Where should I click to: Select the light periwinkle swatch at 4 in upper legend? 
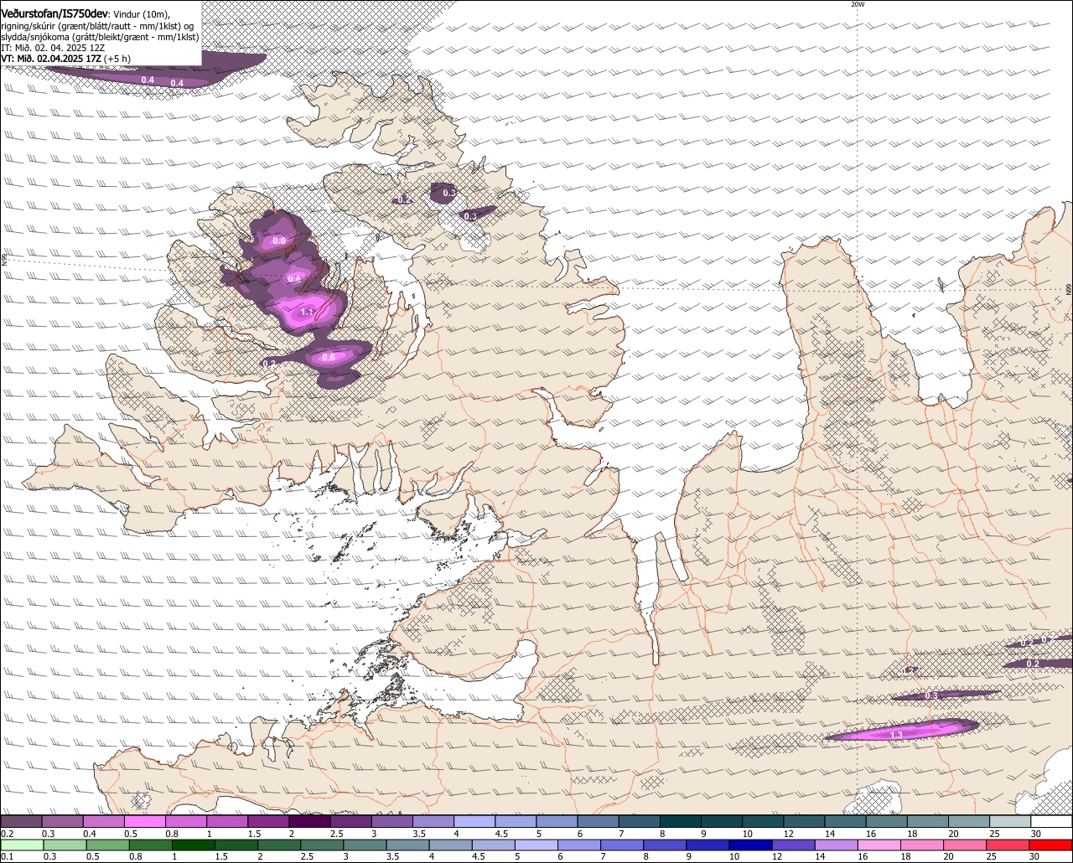coord(475,822)
